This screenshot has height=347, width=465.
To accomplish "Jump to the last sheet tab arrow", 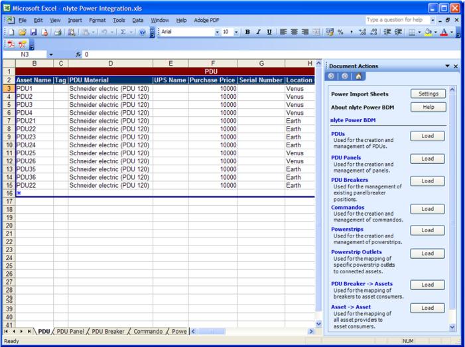I will click(x=29, y=331).
